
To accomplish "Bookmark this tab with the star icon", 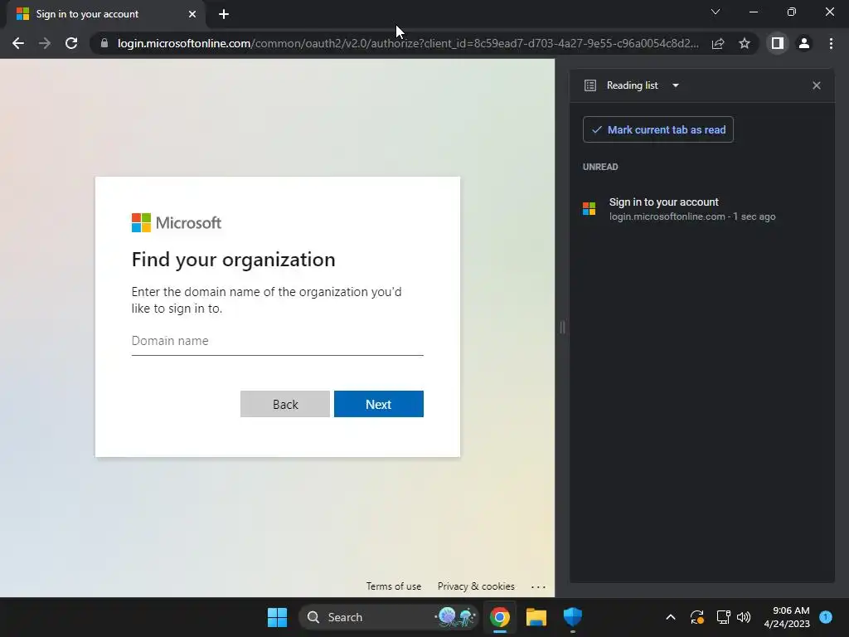I will [x=745, y=43].
